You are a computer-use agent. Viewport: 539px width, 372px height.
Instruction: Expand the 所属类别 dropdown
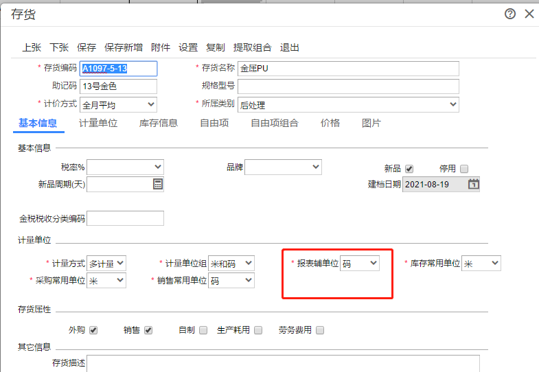coord(348,104)
